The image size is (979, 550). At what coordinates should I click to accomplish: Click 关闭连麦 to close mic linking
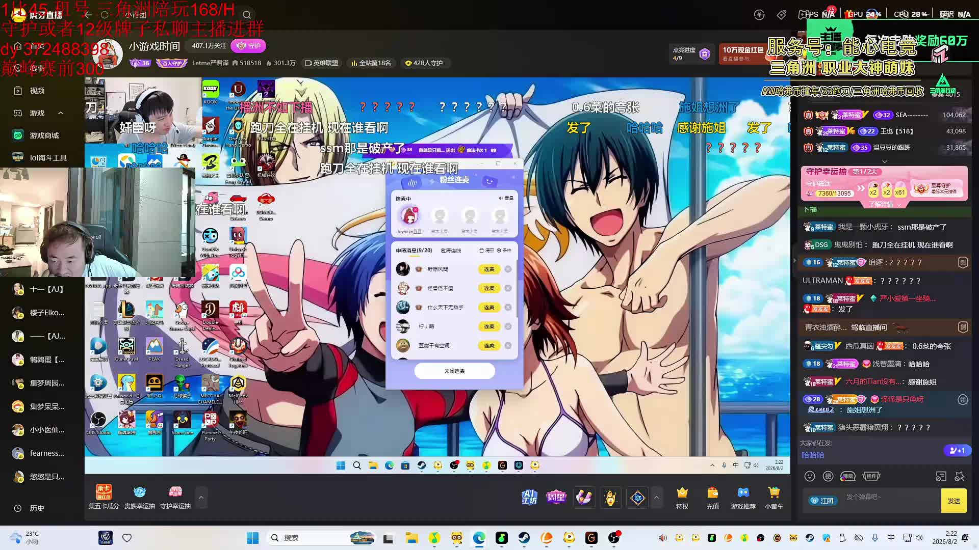click(x=454, y=371)
